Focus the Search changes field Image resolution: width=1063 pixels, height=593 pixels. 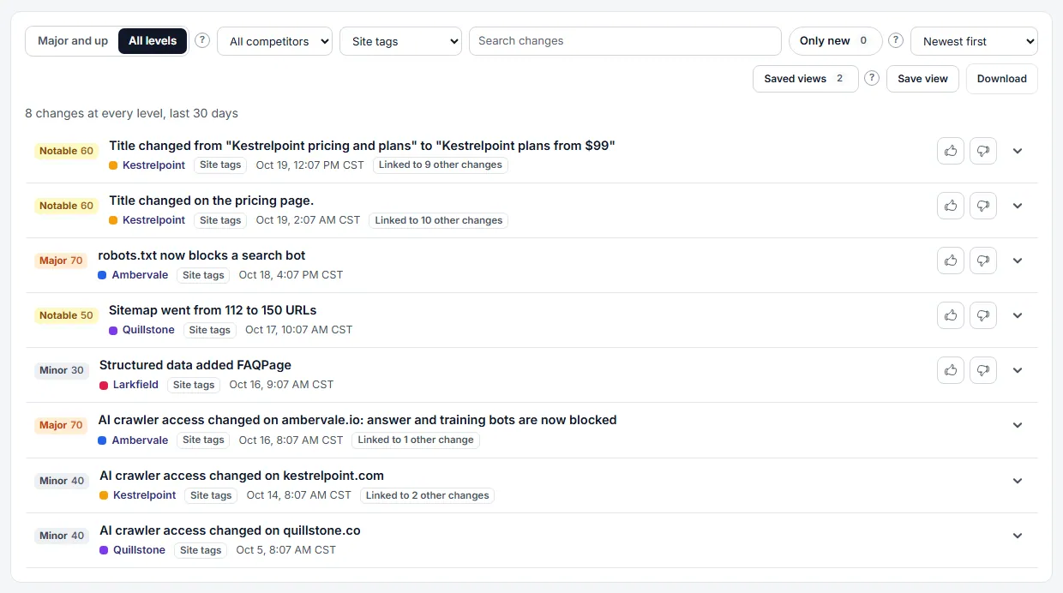pos(625,41)
